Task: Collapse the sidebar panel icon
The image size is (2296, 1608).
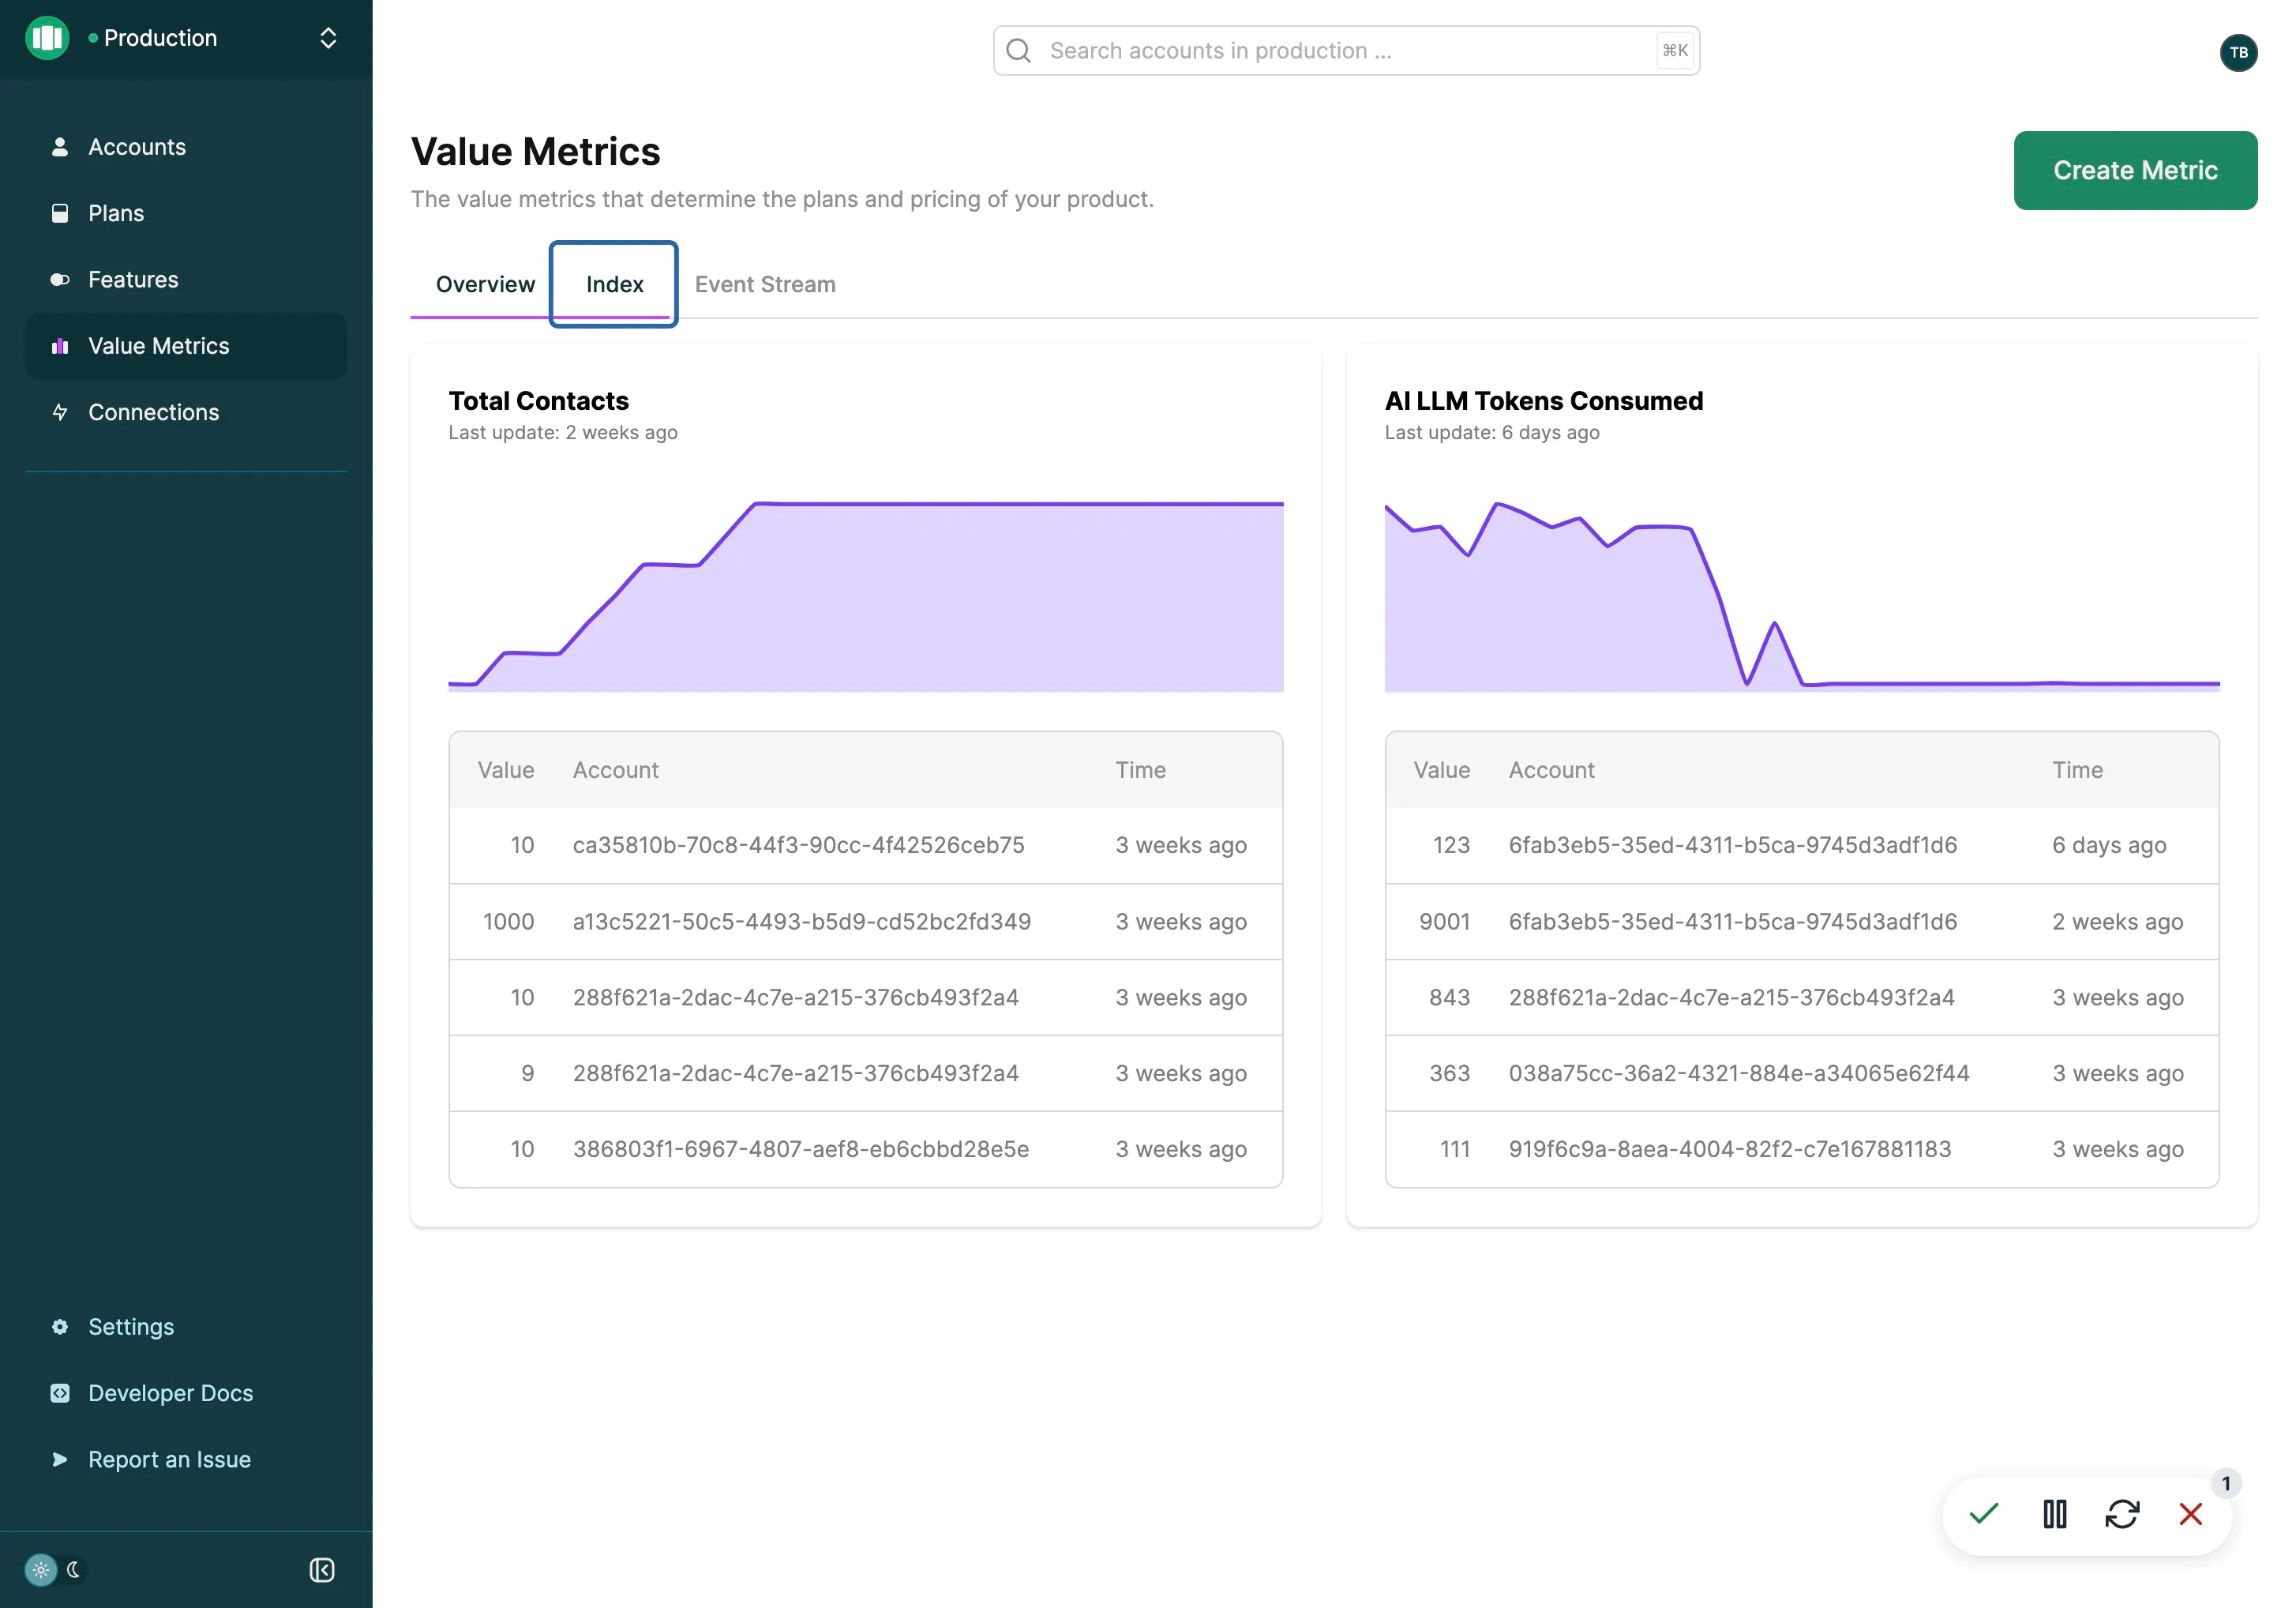Action: click(x=322, y=1570)
